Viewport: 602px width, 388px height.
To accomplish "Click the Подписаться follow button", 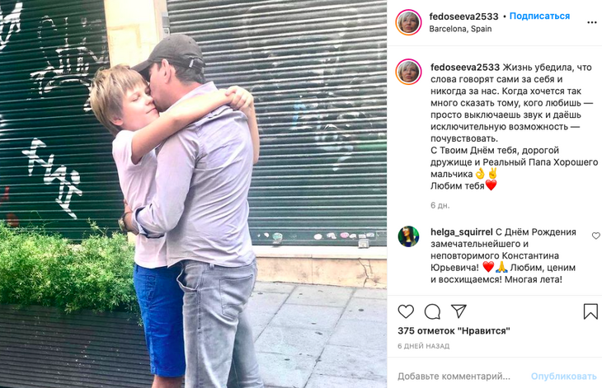I will [539, 16].
